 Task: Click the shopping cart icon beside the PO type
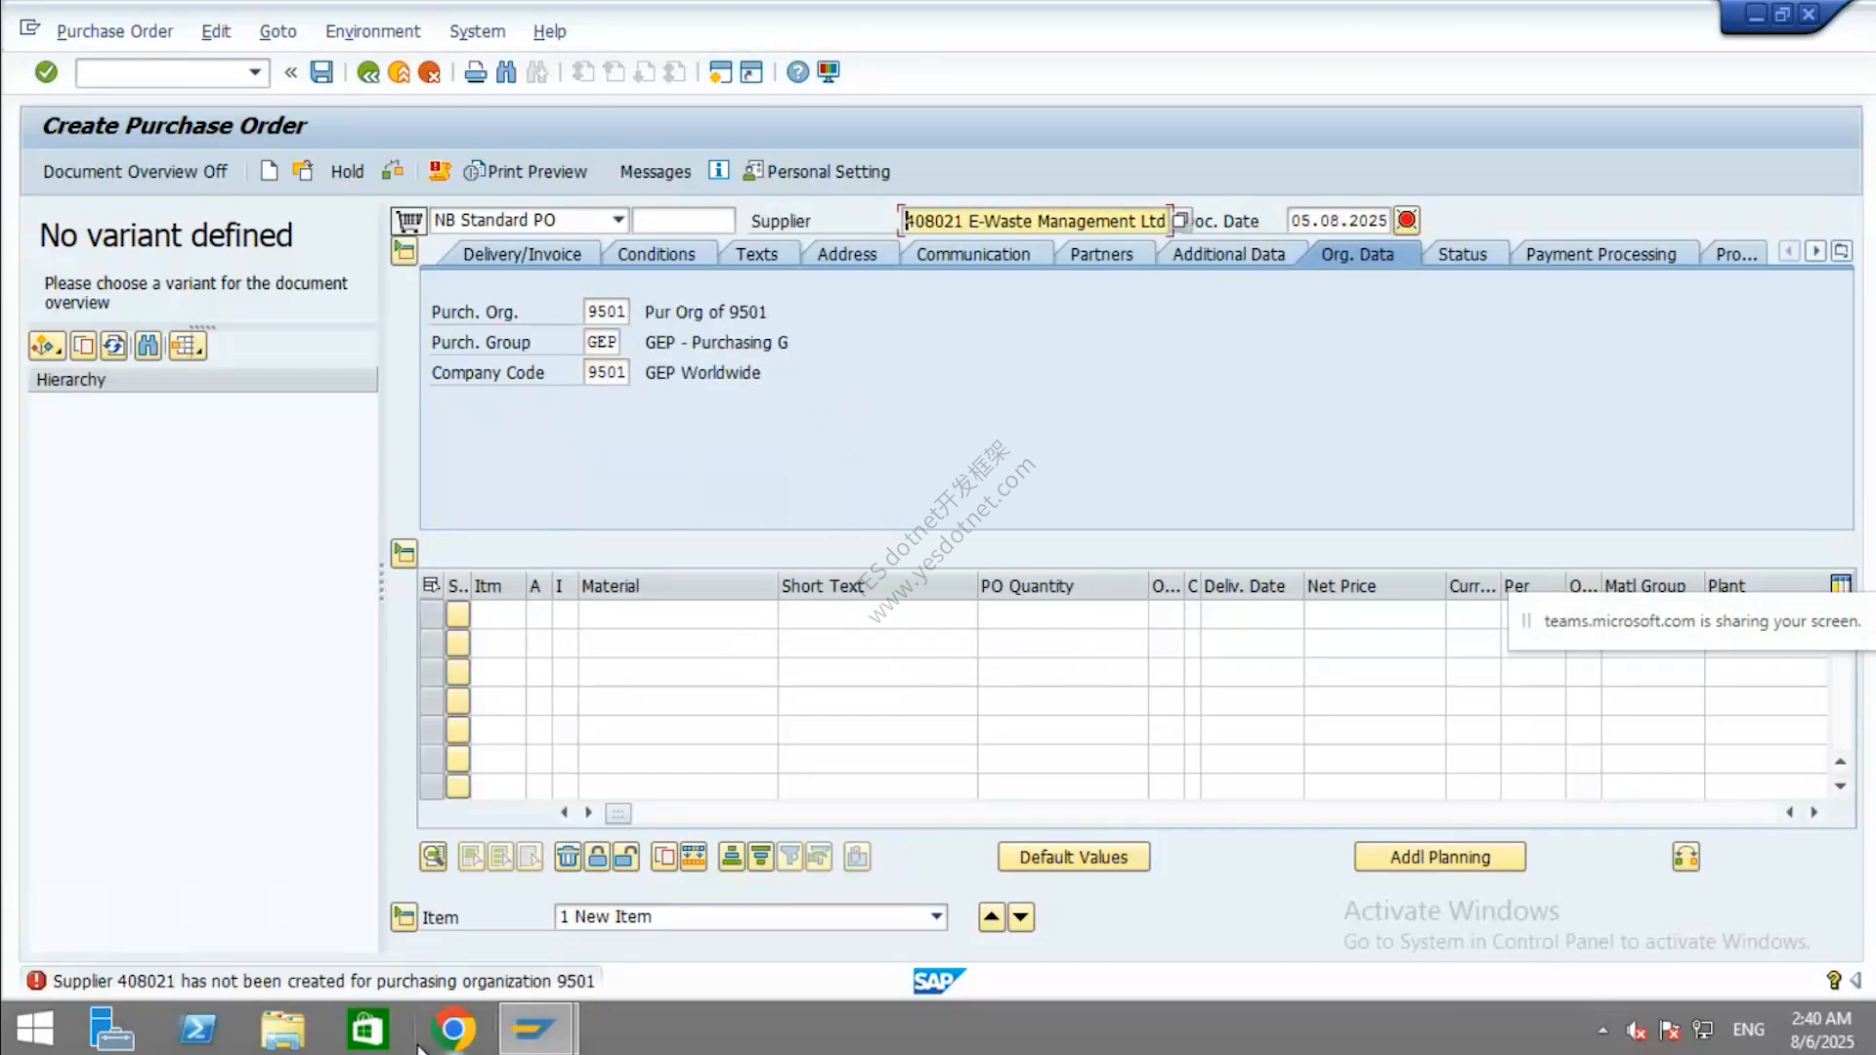408,221
